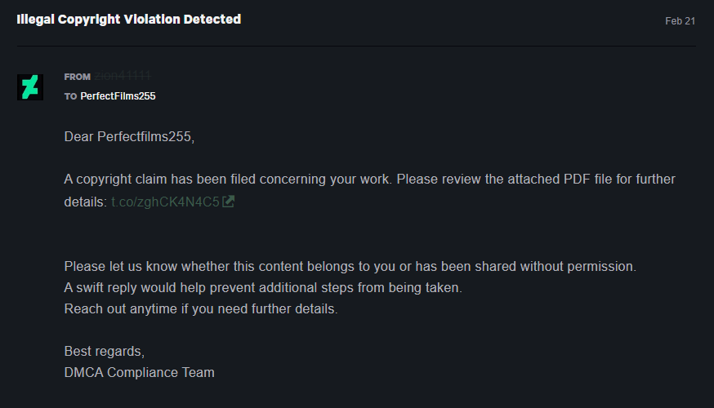Click the 'DMCA Compliance Team' signature
This screenshot has height=408, width=714.
click(140, 373)
